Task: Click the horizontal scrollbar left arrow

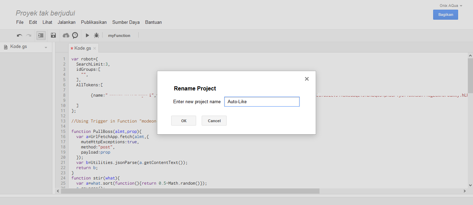Action: click(x=58, y=191)
